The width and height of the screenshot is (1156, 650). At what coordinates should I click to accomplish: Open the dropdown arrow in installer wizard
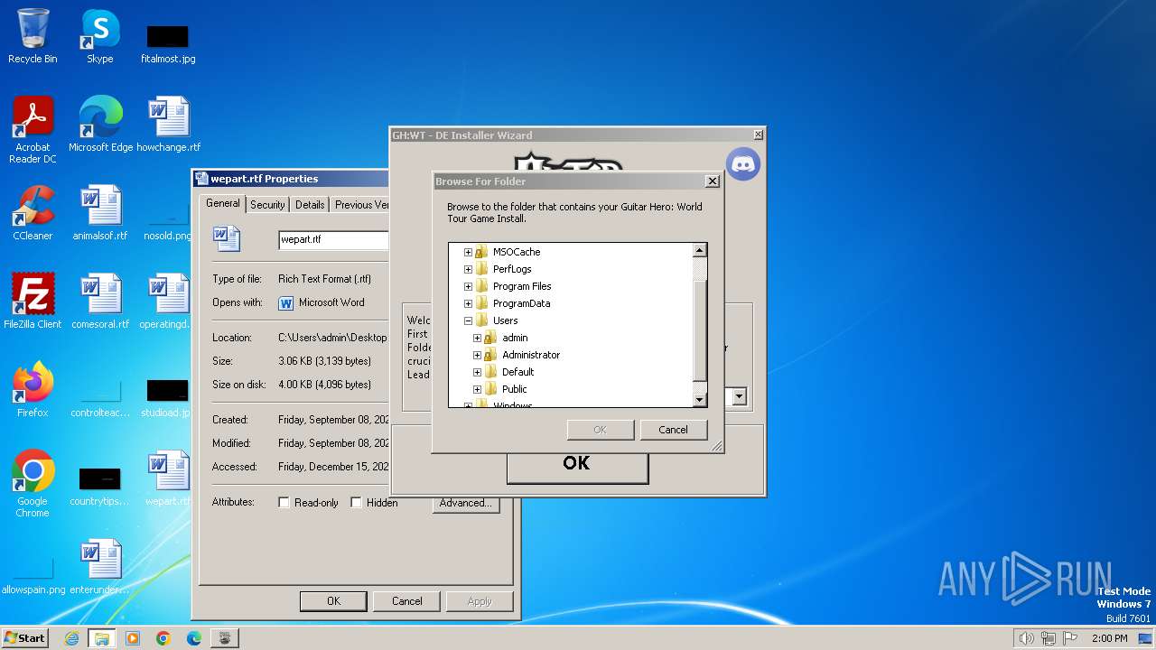739,396
